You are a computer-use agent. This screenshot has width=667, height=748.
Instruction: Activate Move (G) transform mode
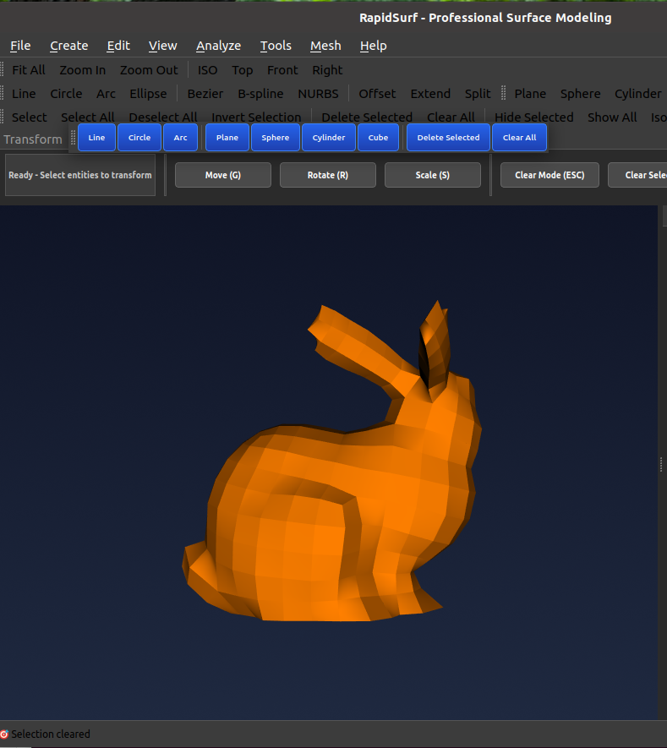click(223, 175)
